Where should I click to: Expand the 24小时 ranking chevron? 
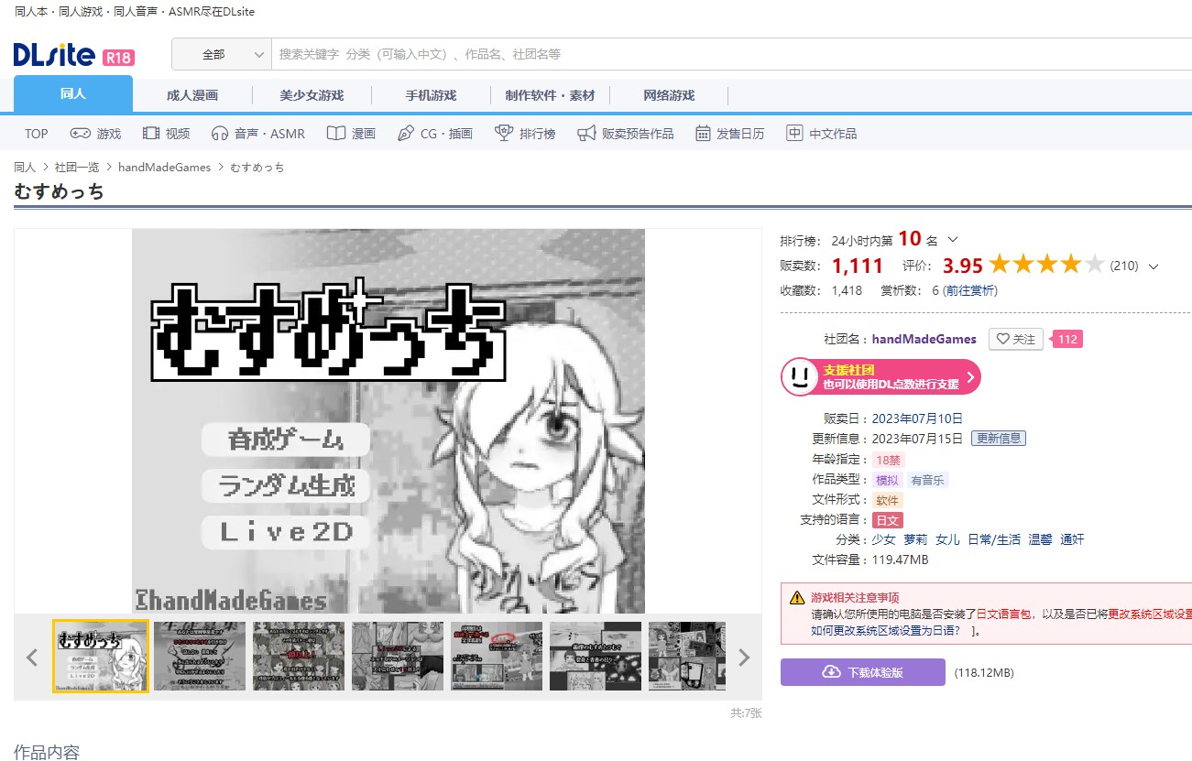(x=955, y=238)
